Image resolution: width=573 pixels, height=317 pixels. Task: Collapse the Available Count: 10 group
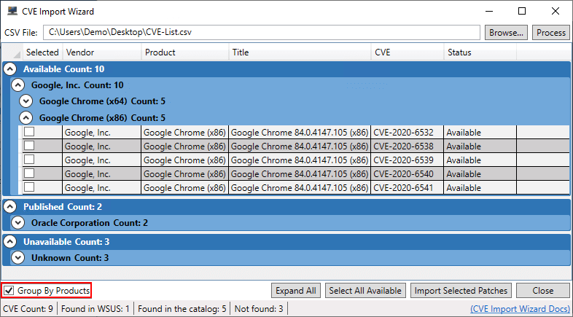[10, 69]
